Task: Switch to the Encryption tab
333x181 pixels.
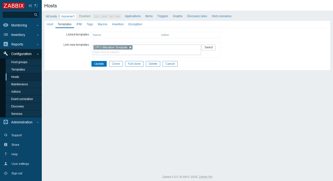Action: (x=135, y=24)
